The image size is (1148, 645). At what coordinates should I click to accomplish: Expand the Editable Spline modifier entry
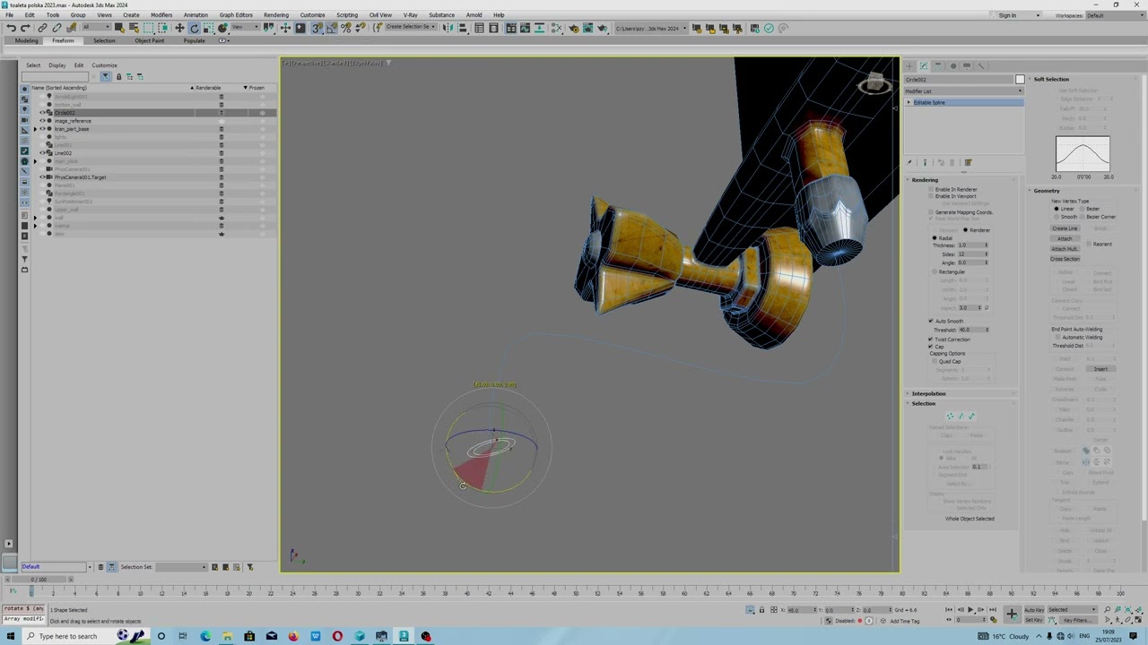tap(909, 103)
